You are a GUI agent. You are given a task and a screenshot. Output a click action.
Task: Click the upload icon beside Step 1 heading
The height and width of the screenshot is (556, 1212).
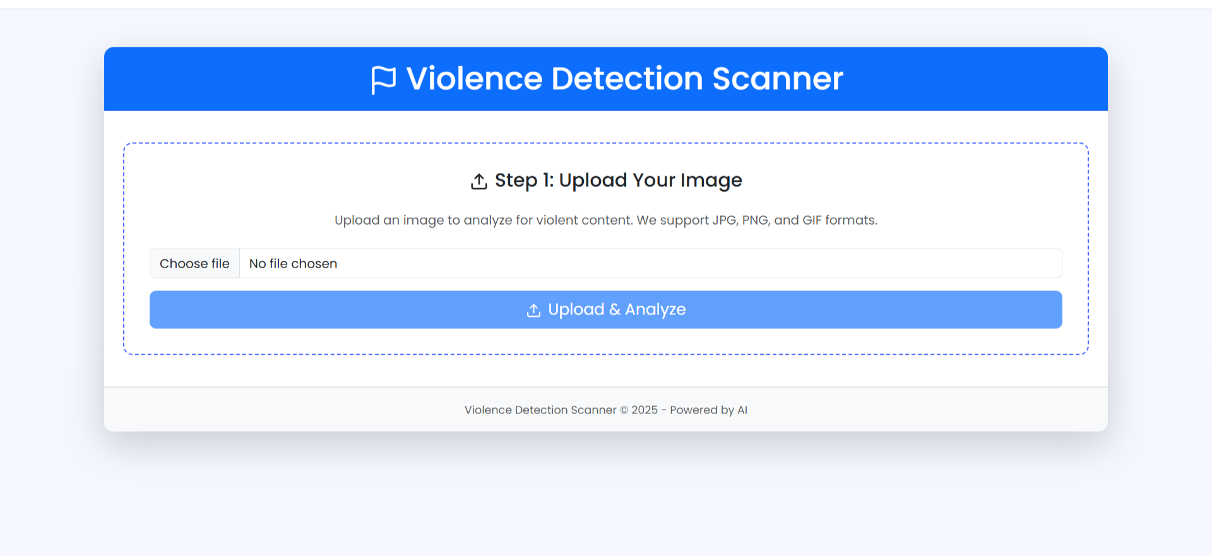click(479, 181)
